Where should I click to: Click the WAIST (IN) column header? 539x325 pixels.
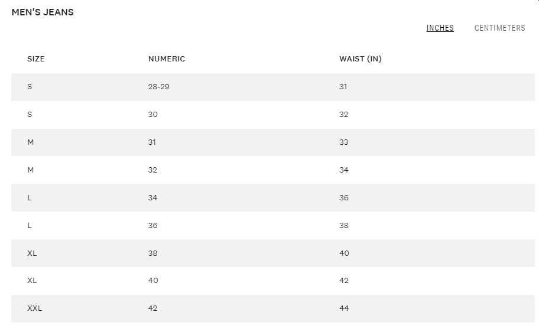tap(360, 59)
